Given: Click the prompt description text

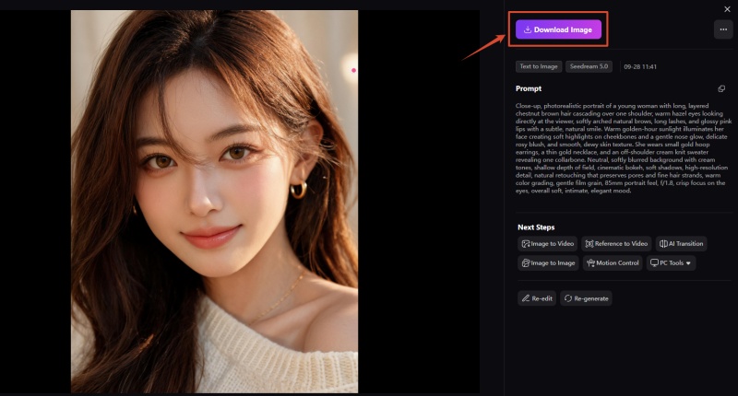Looking at the screenshot, I should coord(624,148).
